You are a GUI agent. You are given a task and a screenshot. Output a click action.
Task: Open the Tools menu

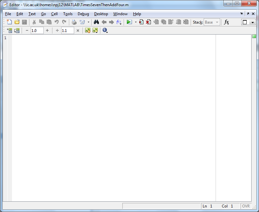click(68, 14)
